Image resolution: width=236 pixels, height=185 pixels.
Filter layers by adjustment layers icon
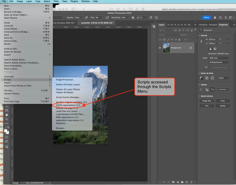click(180, 30)
